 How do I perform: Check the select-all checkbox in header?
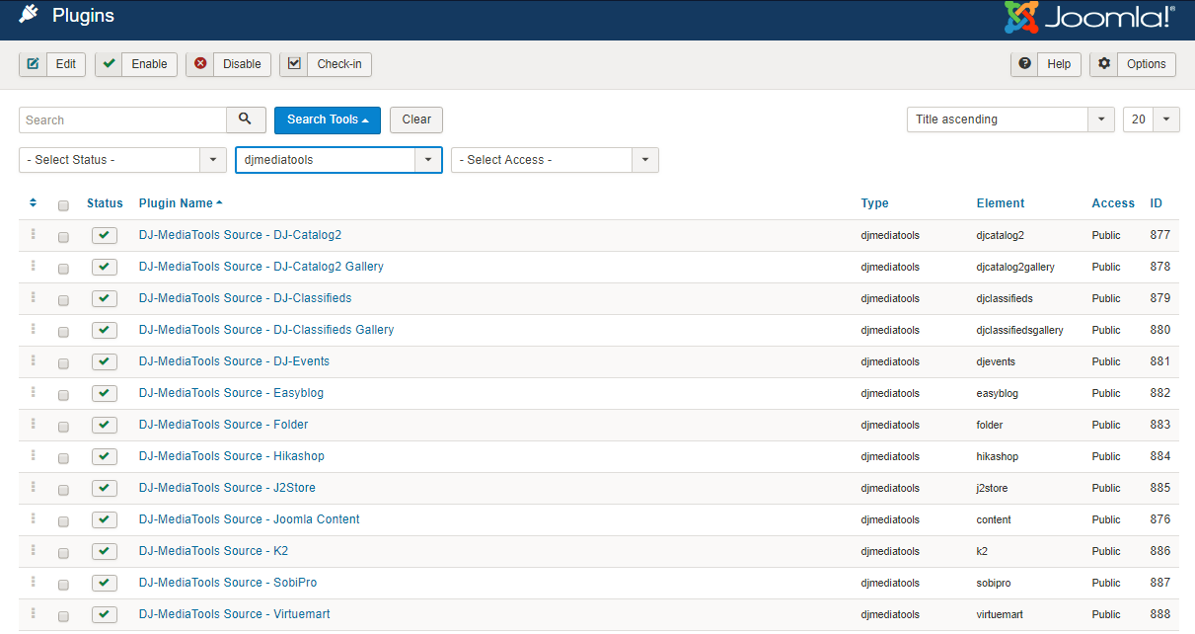coord(63,205)
